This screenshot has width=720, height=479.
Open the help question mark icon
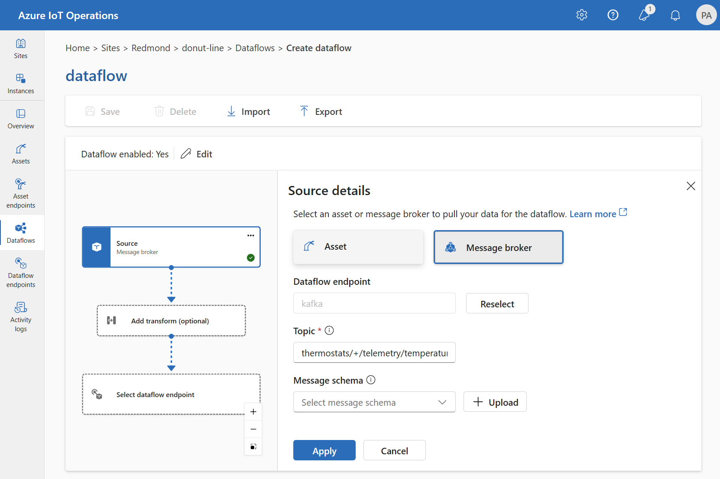[x=613, y=15]
